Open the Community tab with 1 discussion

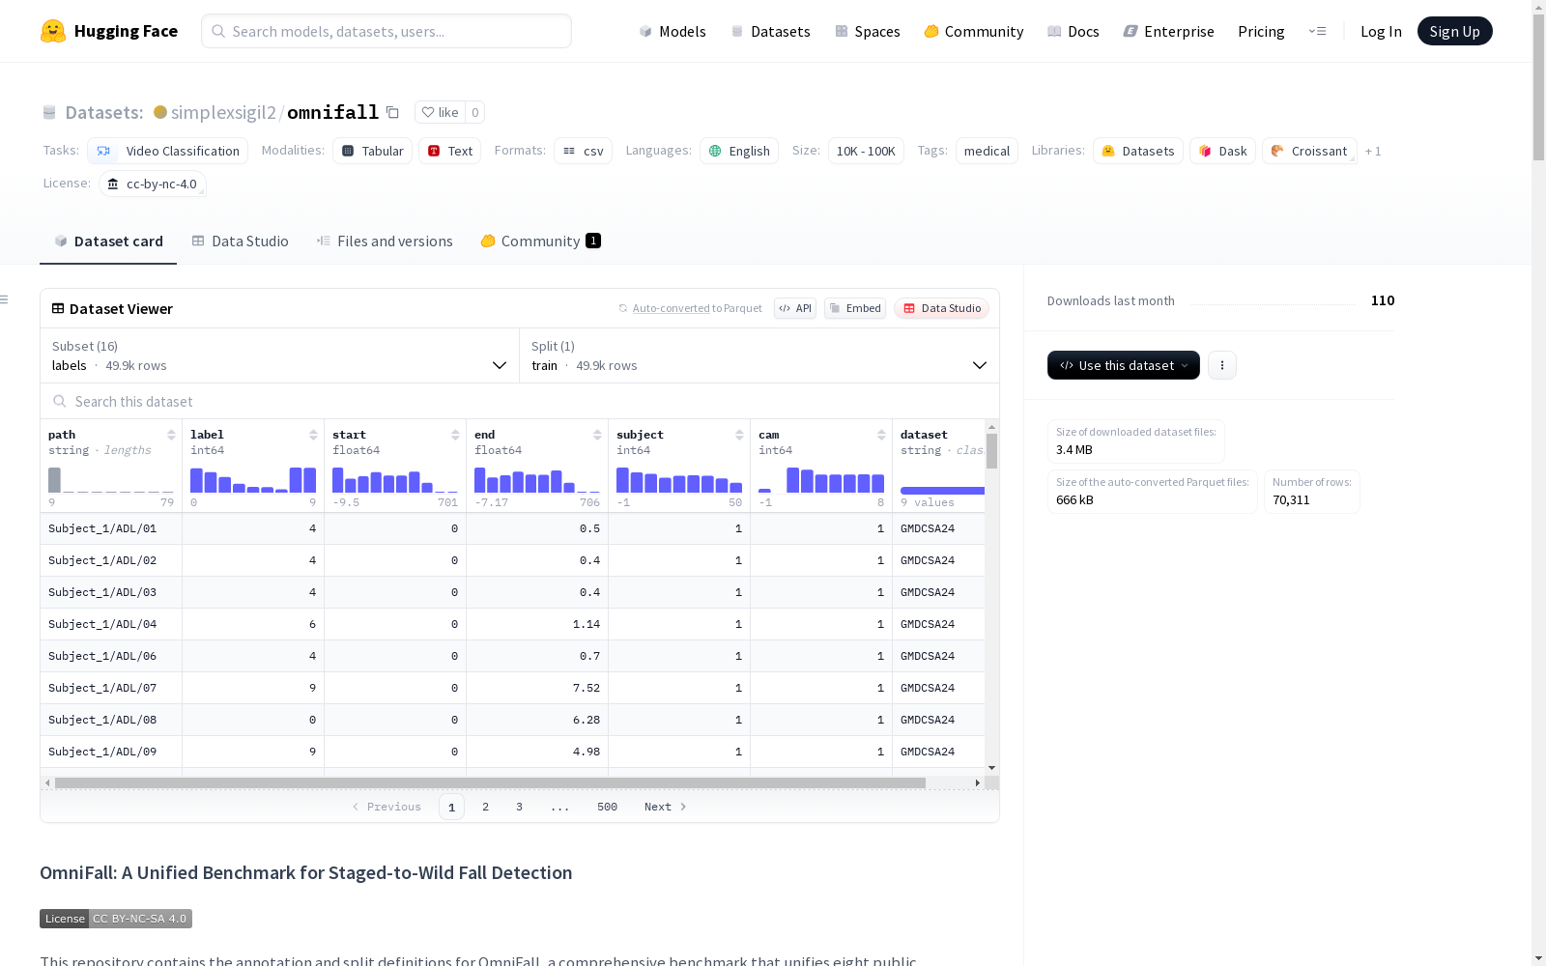[x=541, y=241]
